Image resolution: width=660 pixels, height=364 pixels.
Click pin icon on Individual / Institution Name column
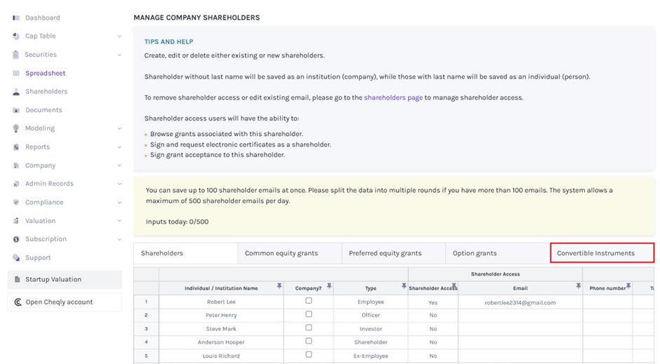tap(279, 287)
